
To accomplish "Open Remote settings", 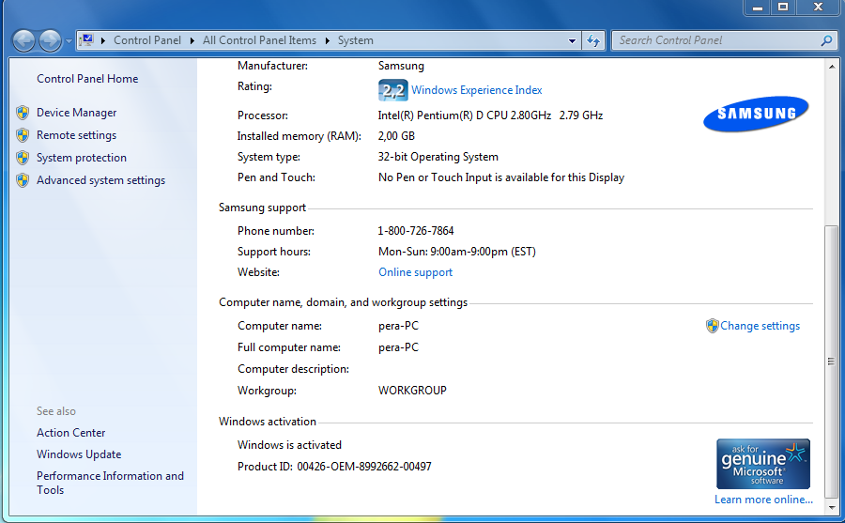I will point(77,135).
